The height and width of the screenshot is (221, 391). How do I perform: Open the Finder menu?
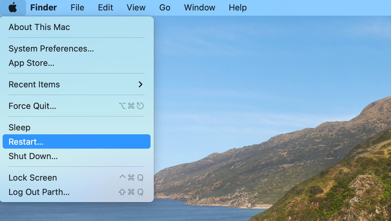tap(44, 7)
